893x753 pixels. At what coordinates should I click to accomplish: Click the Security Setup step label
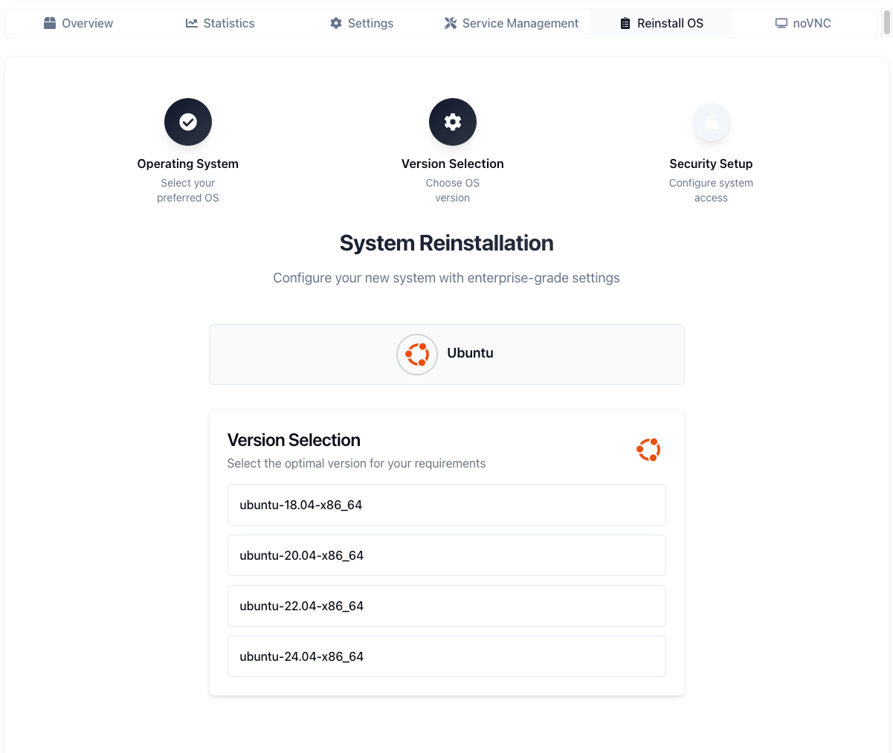[712, 164]
